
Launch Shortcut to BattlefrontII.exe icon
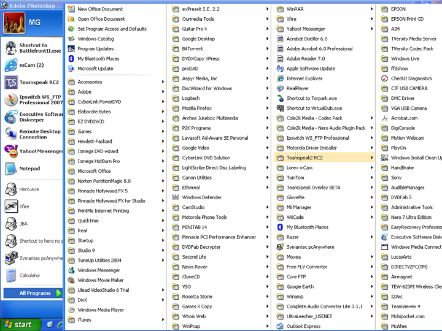pos(11,48)
